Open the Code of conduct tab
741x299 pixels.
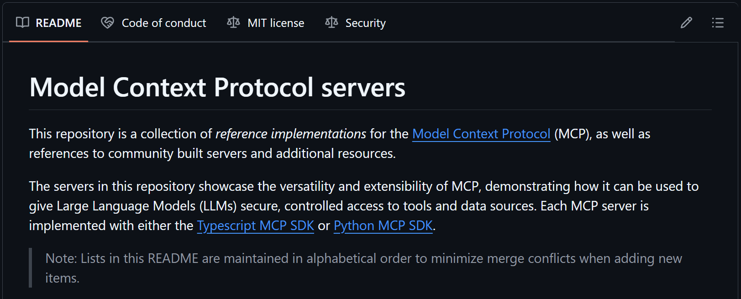click(164, 23)
